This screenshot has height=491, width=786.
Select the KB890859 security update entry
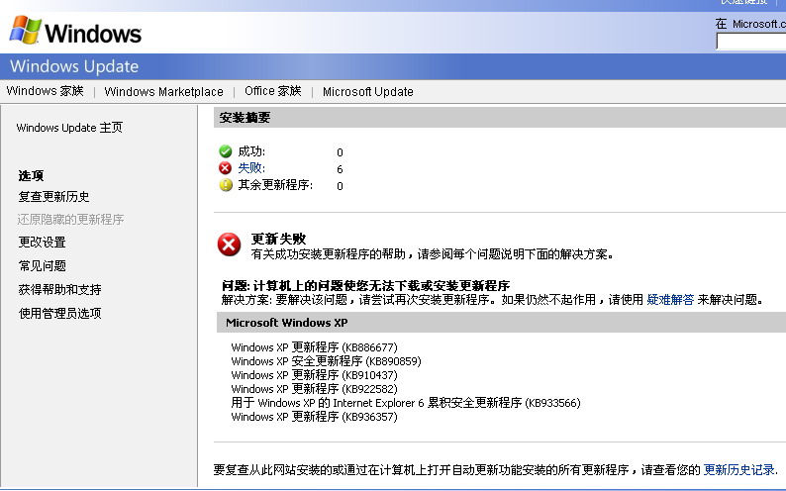tap(326, 361)
